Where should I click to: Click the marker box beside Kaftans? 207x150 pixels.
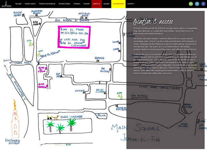(x=98, y=61)
